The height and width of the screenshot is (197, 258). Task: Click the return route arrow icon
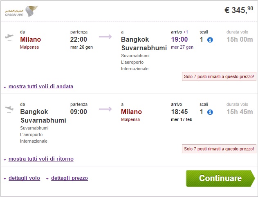click(x=105, y=109)
